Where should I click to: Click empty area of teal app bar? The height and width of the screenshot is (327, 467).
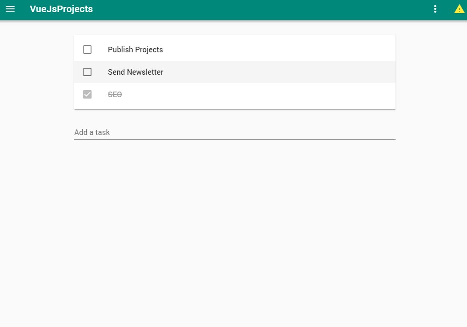pyautogui.click(x=262, y=9)
